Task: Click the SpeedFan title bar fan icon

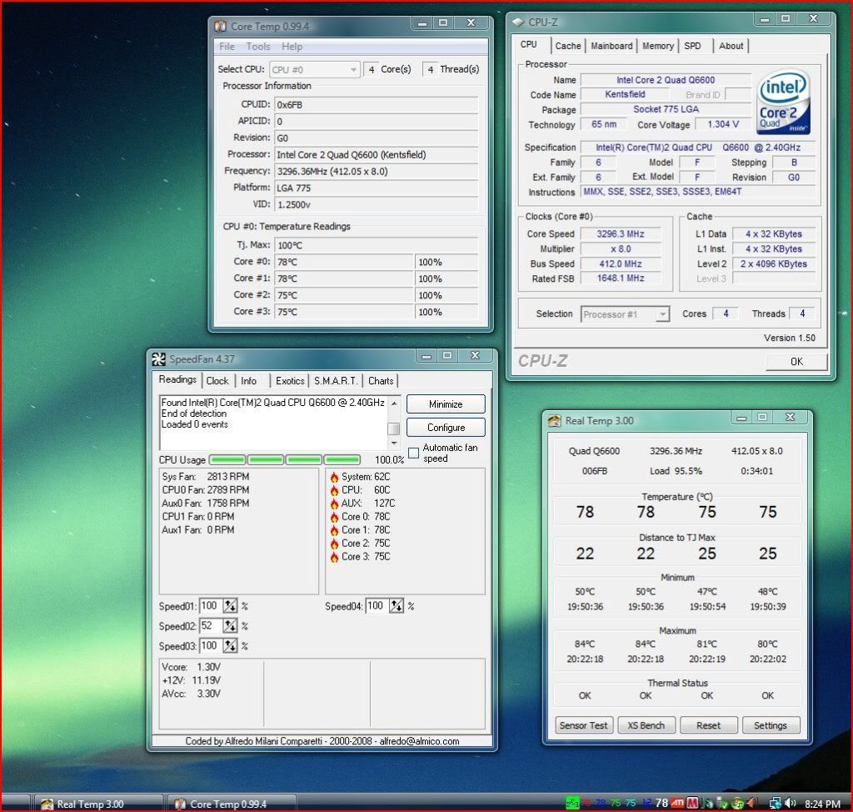Action: (x=158, y=358)
